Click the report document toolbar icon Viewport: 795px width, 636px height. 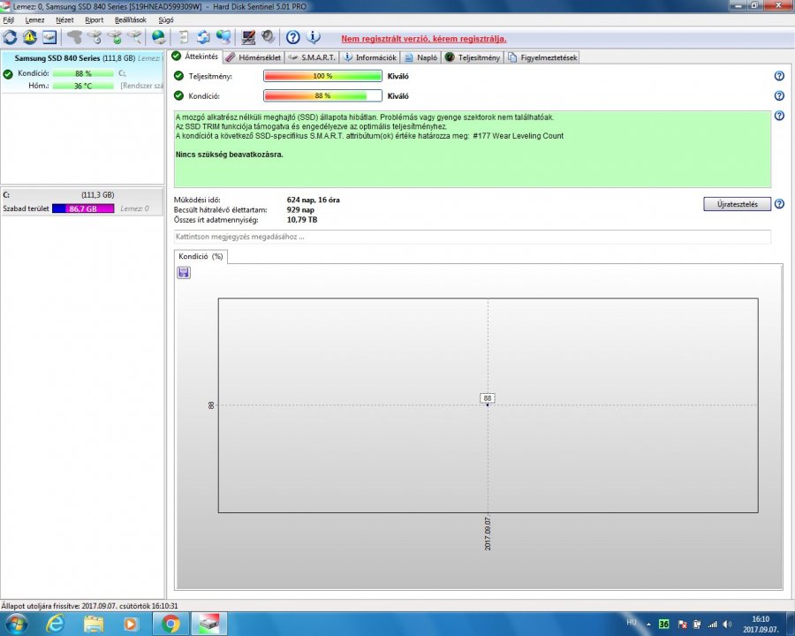pyautogui.click(x=184, y=37)
